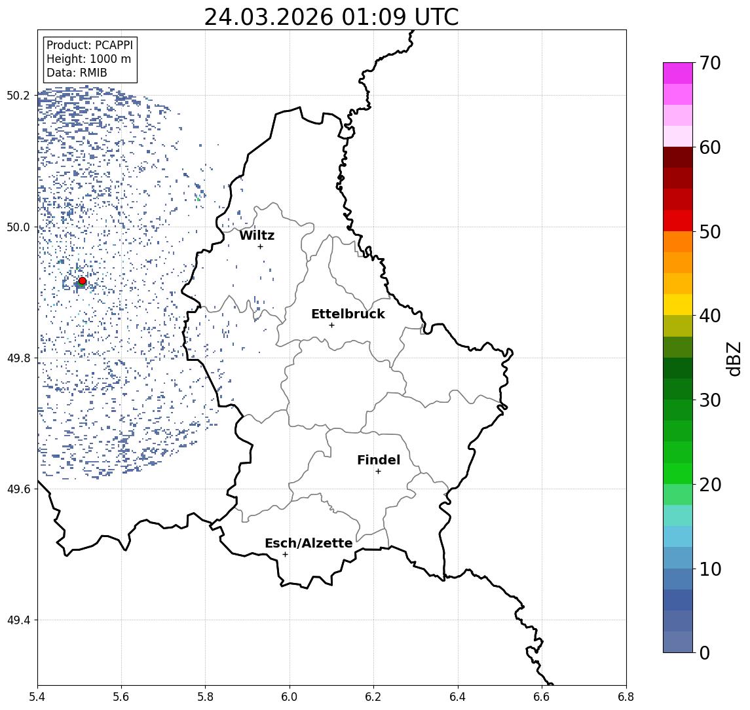Click the light blue band near 10 dBZ
The height and width of the screenshot is (710, 750).
pyautogui.click(x=678, y=558)
